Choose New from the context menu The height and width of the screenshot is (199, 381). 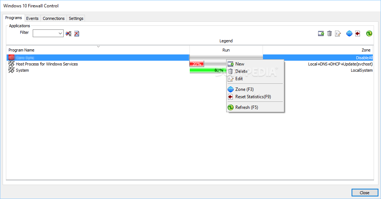click(x=255, y=64)
